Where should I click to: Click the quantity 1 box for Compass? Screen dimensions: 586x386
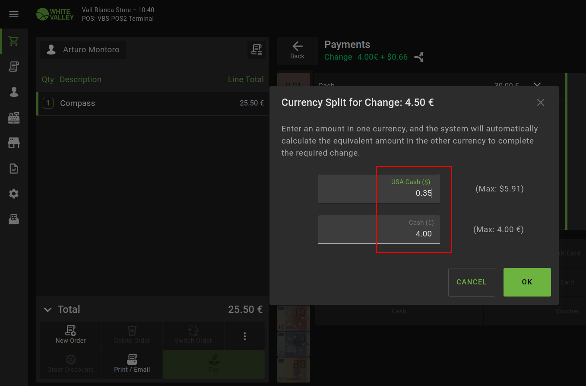48,103
